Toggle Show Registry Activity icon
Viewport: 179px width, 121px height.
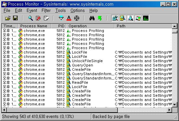115,18
